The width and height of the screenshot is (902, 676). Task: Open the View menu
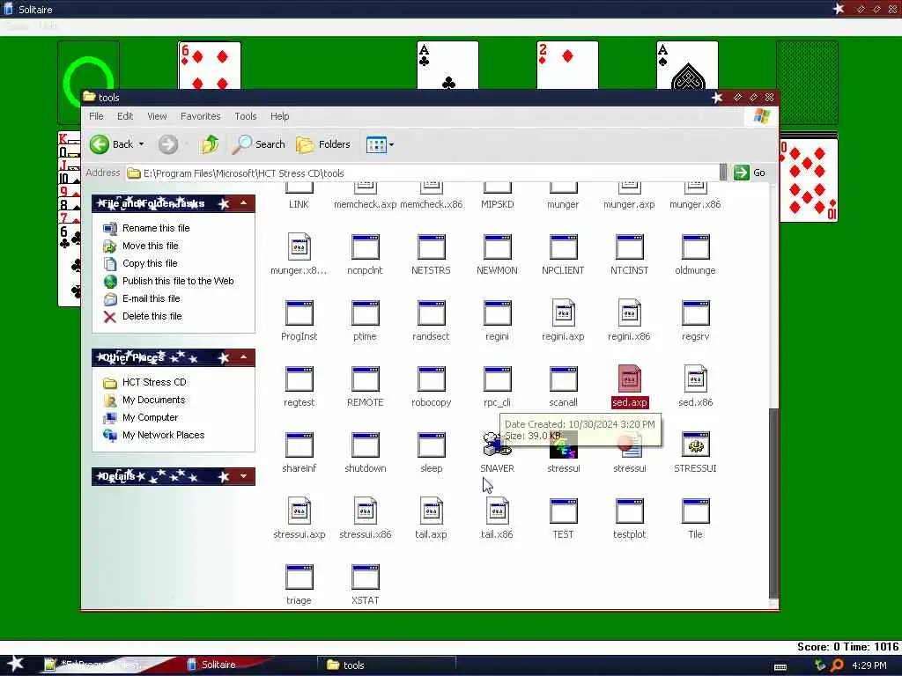coord(157,116)
